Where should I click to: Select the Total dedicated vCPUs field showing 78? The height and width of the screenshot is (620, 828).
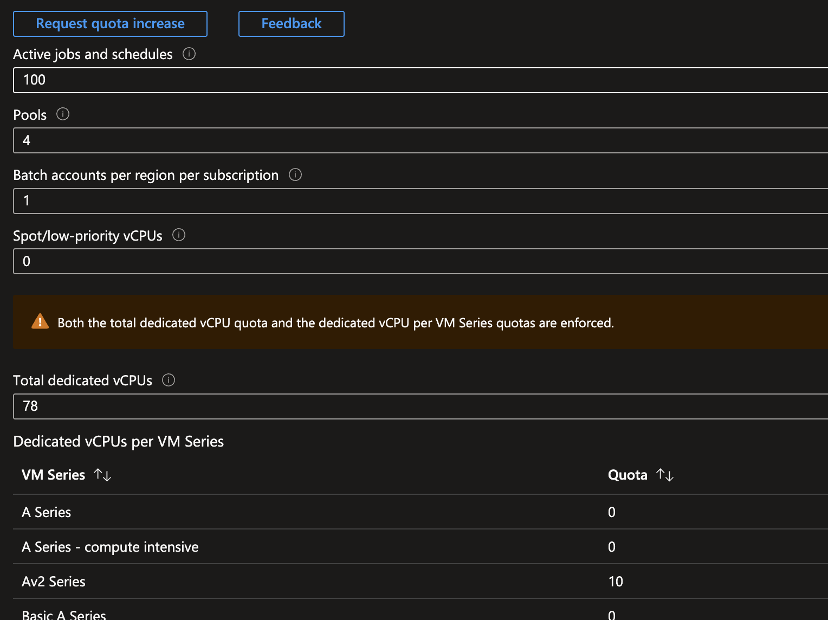tap(421, 406)
